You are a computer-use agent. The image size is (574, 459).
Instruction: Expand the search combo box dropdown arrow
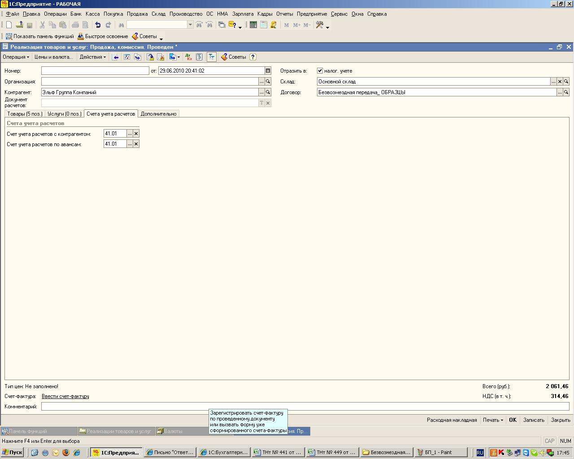pyautogui.click(x=190, y=25)
